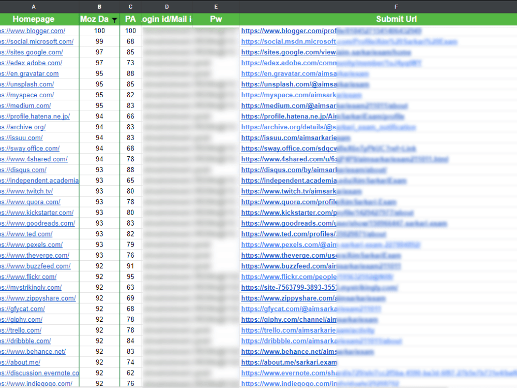Open the gfycat.com homepage link
Image resolution: width=517 pixels, height=388 pixels.
click(x=22, y=309)
